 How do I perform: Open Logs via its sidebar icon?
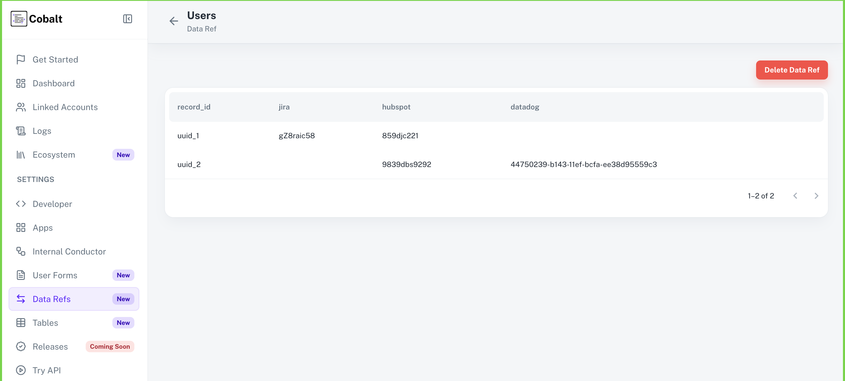pos(21,131)
